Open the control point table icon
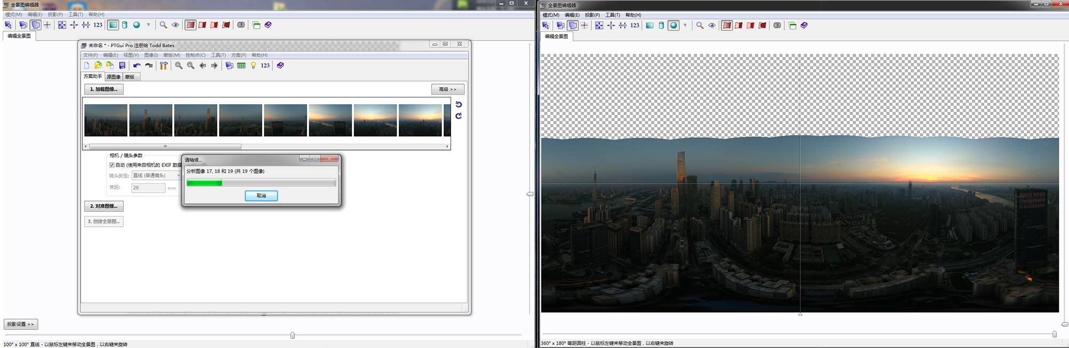The width and height of the screenshot is (1069, 348). pos(241,65)
